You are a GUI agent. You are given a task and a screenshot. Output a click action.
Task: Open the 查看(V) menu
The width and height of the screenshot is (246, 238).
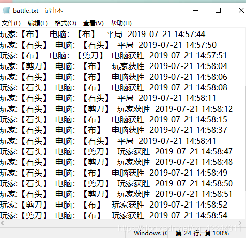pyautogui.click(x=94, y=23)
